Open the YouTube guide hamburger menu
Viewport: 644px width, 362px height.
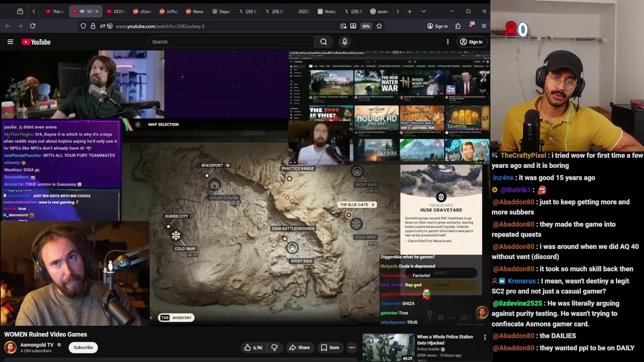10,42
